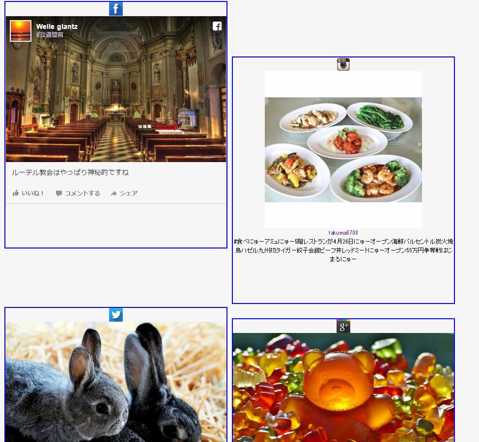Viewport: 479px width, 442px height.
Task: Click the シェア text label
Action: 129,193
